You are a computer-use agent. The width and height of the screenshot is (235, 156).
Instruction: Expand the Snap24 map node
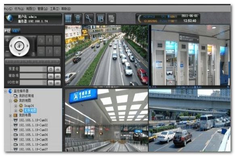pos(16,106)
